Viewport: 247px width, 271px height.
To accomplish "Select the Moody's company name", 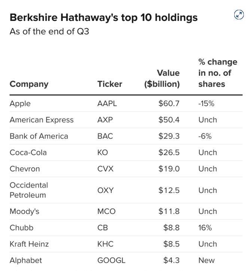I will [24, 211].
